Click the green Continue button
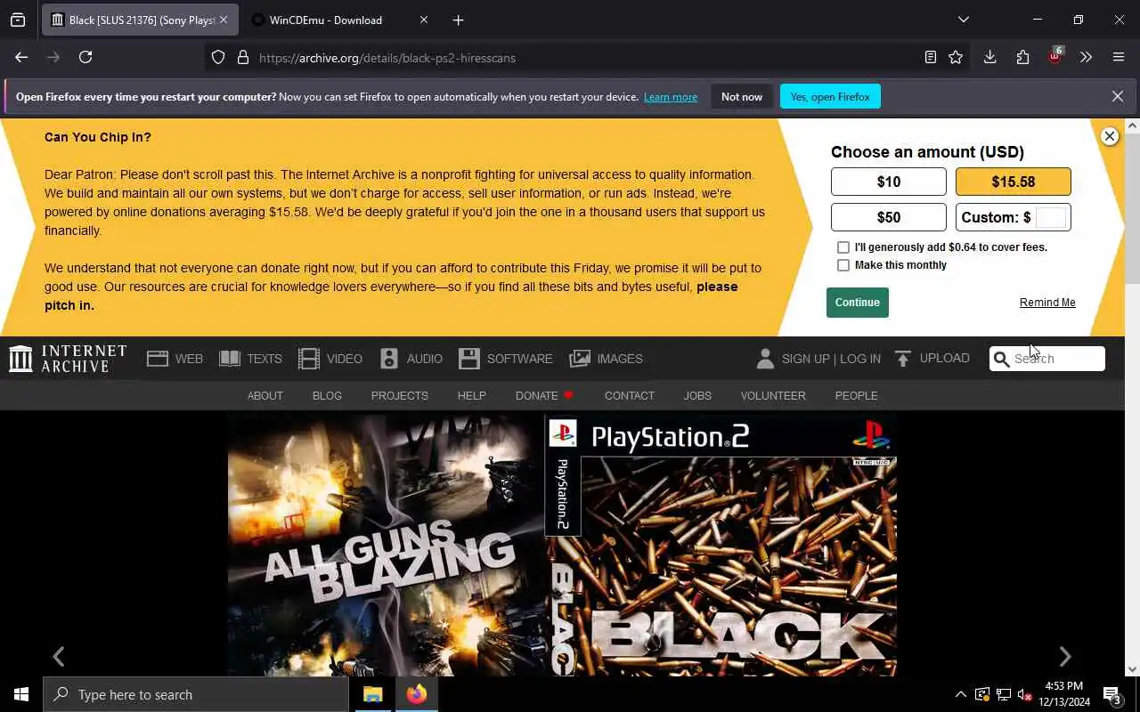Viewport: 1140px width, 712px height. click(858, 303)
